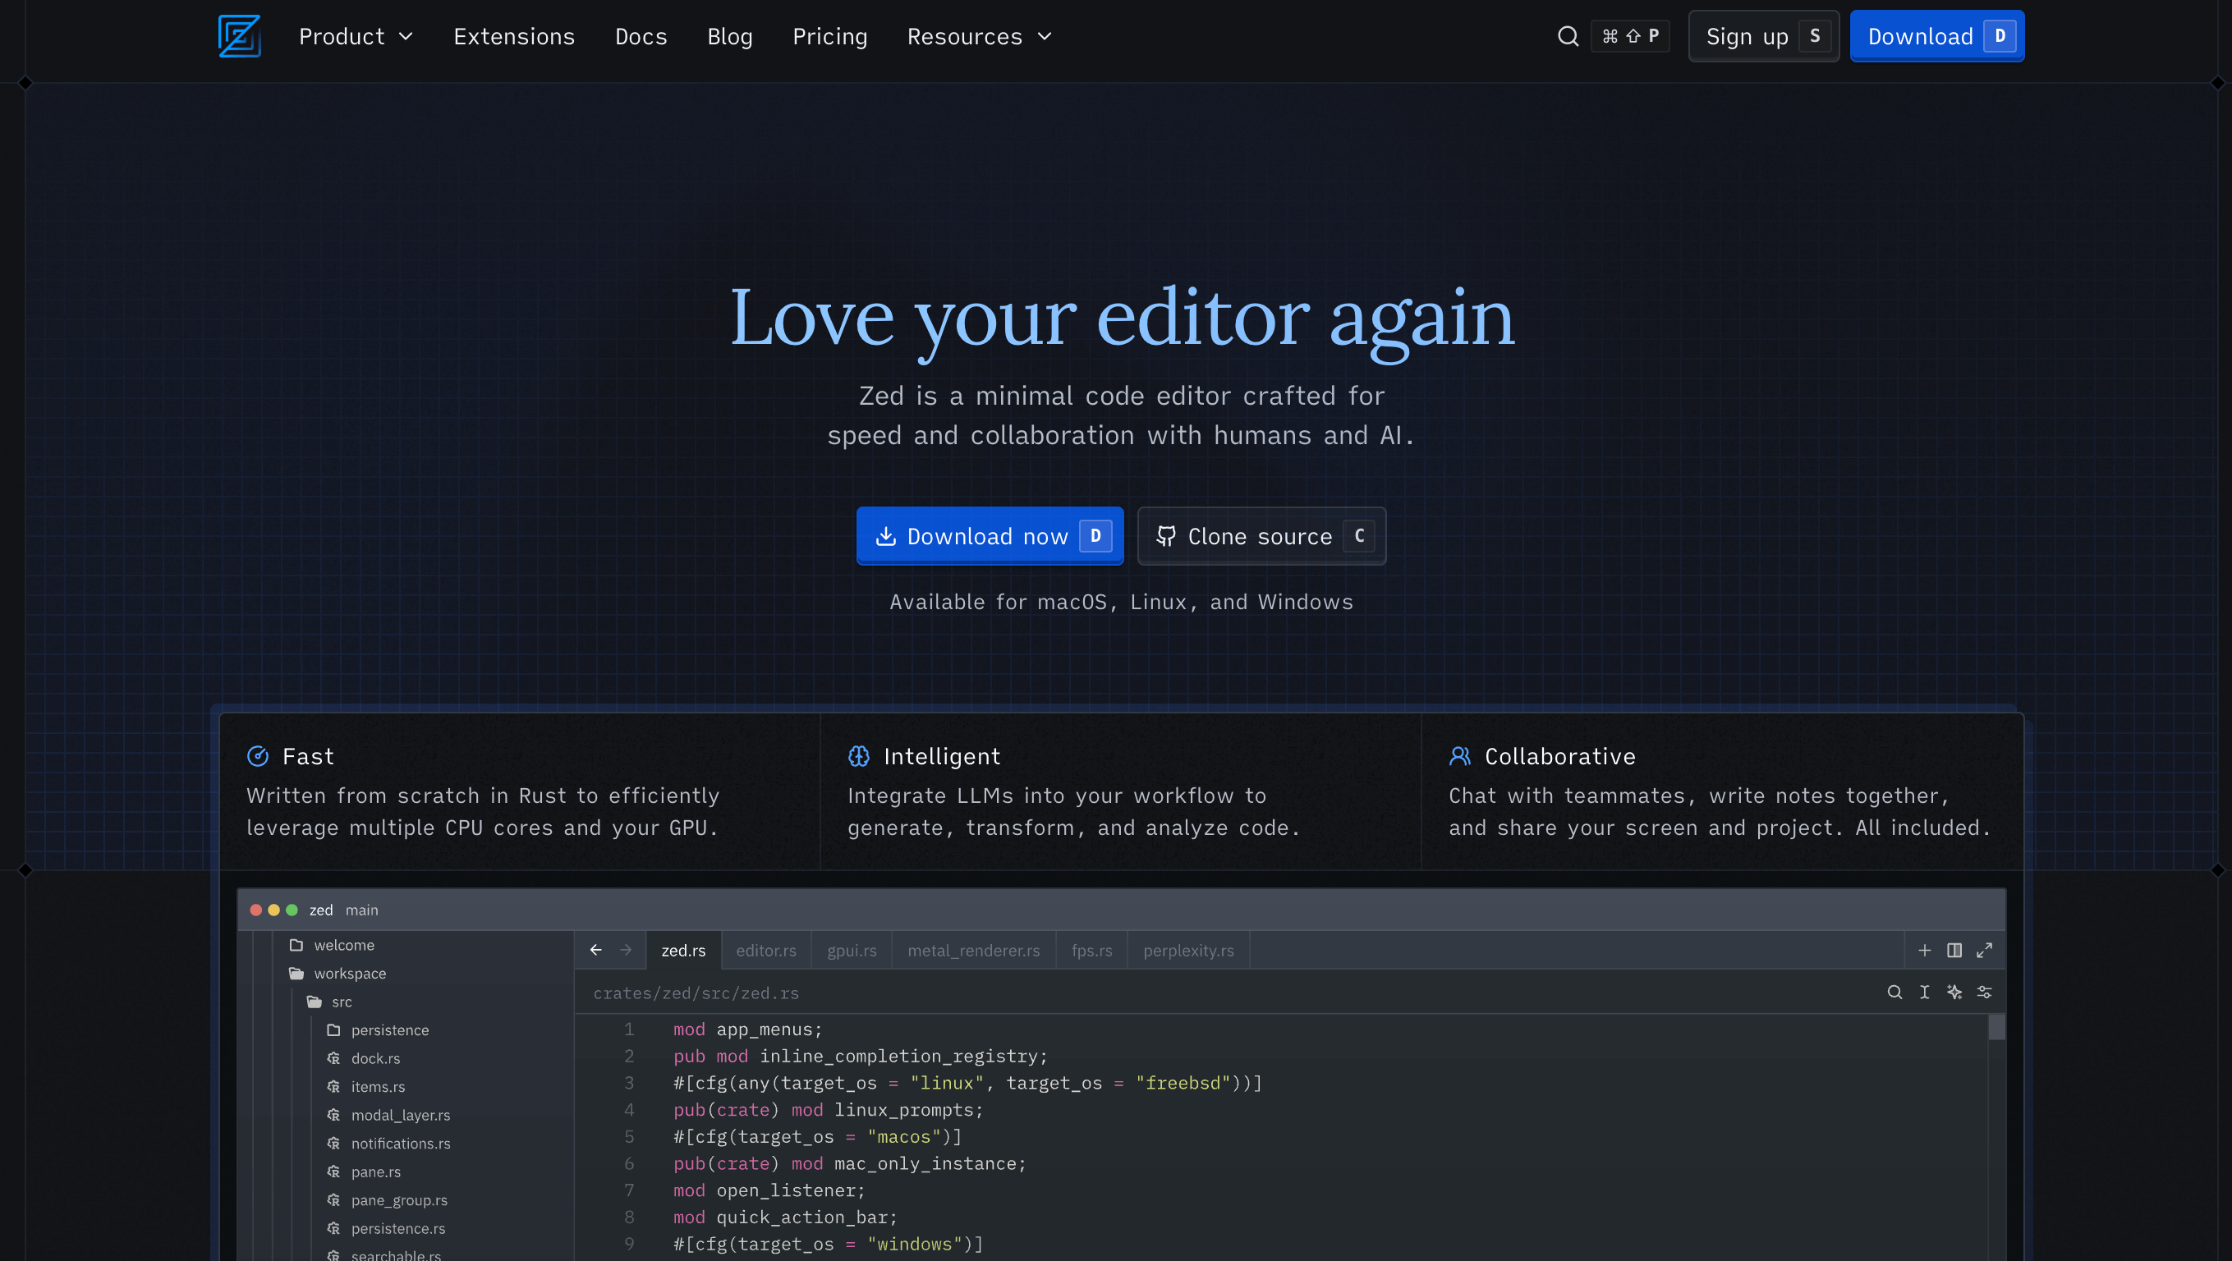Expand the pane with the diagonal arrows icon
2232x1261 pixels.
click(1985, 950)
